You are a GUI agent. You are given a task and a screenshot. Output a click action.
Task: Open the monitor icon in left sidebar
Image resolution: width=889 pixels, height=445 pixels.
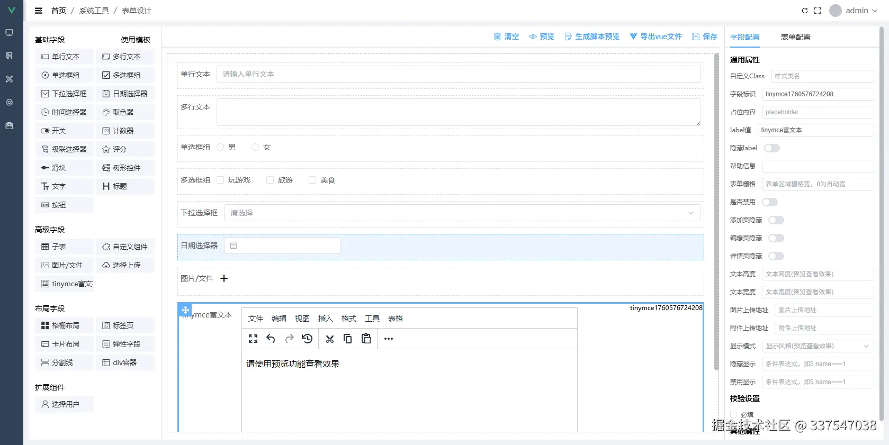pos(10,32)
